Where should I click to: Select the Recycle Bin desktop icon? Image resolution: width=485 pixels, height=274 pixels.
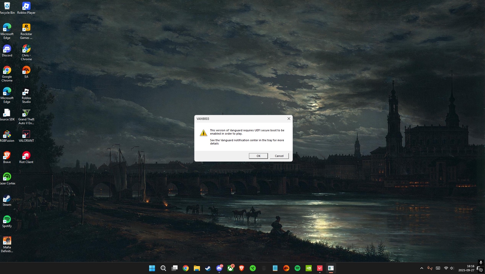(x=7, y=8)
